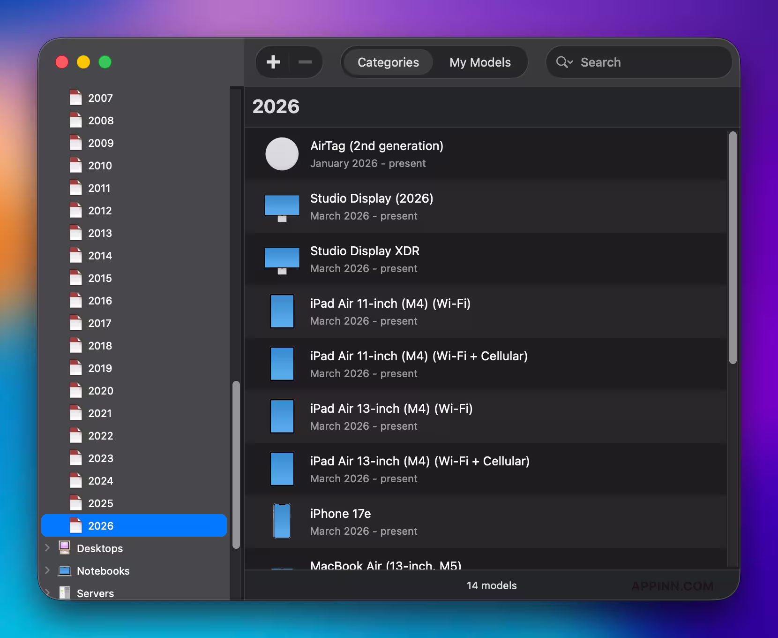The image size is (778, 638).
Task: Click the minus remove model button
Action: pyautogui.click(x=305, y=62)
